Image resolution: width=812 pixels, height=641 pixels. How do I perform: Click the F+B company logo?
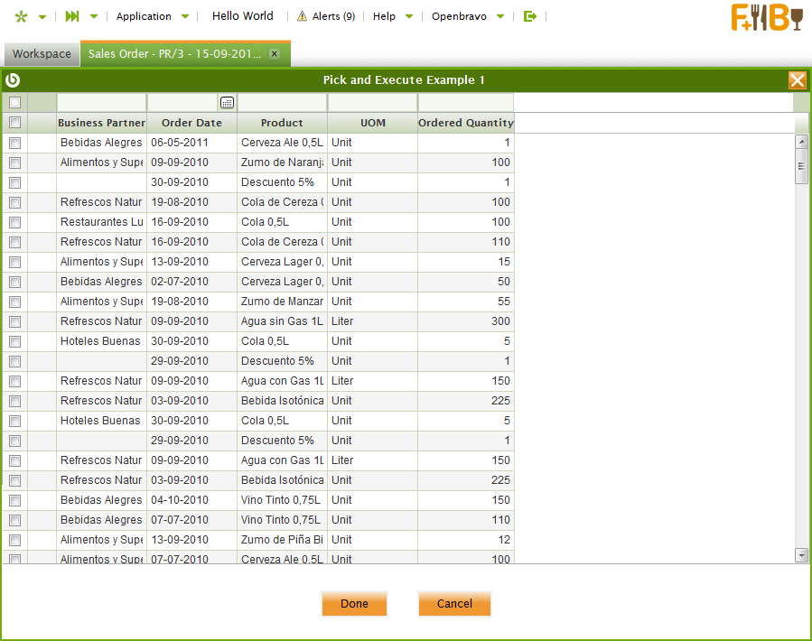(x=767, y=17)
